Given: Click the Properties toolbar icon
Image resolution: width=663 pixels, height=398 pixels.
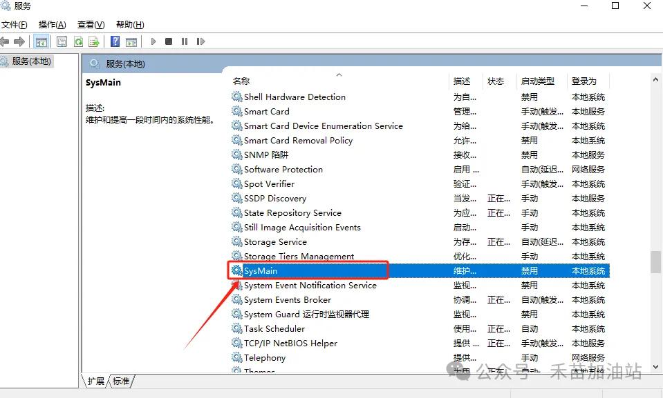Looking at the screenshot, I should [x=62, y=41].
